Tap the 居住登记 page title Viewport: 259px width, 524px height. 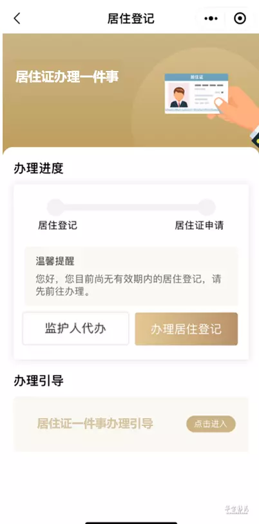point(131,18)
